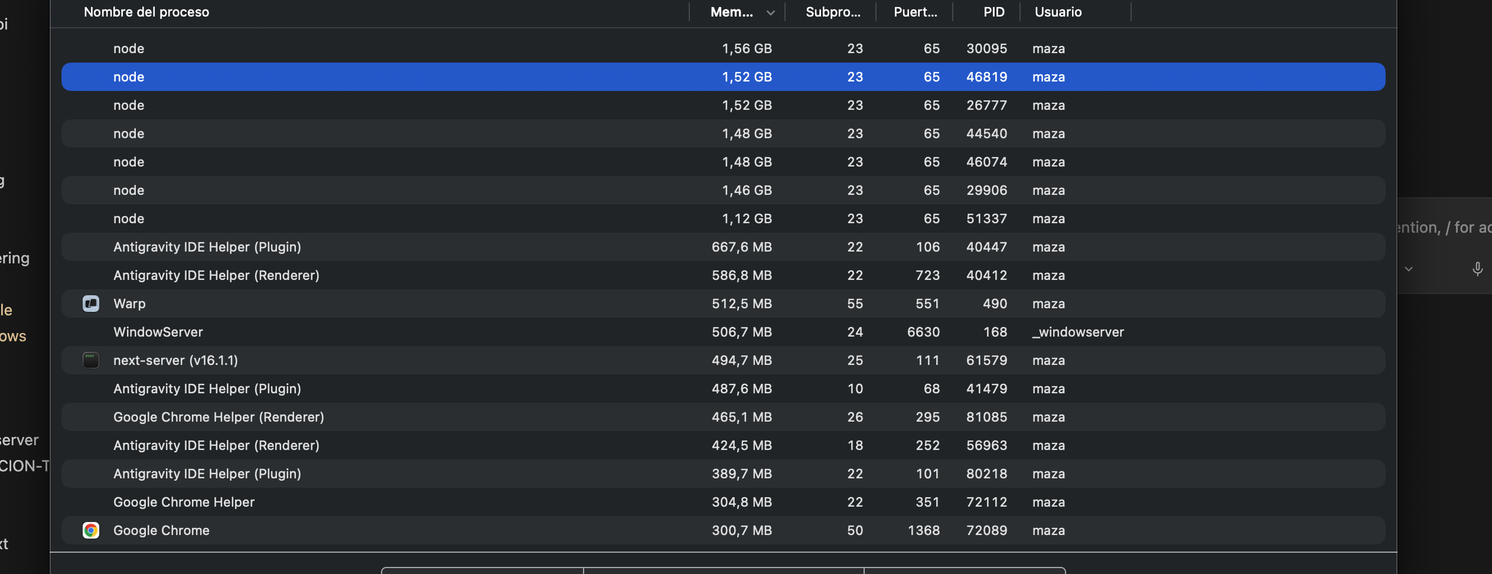Click the microphone icon in right panel

click(1477, 269)
